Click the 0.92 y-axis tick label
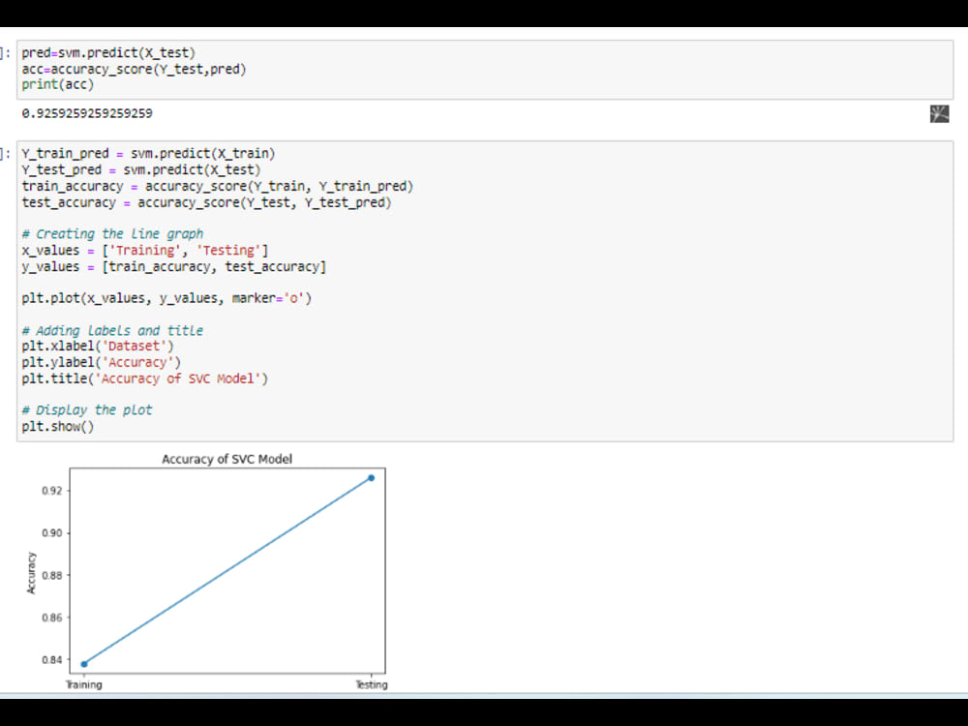This screenshot has height=726, width=968. [52, 491]
